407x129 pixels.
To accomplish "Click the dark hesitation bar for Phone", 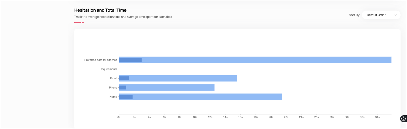I will [x=122, y=88].
